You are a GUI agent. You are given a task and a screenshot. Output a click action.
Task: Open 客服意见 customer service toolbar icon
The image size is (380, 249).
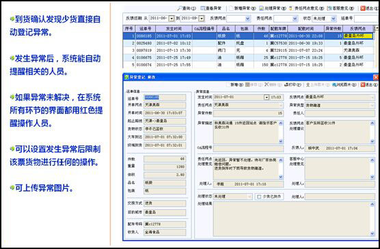(x=340, y=8)
